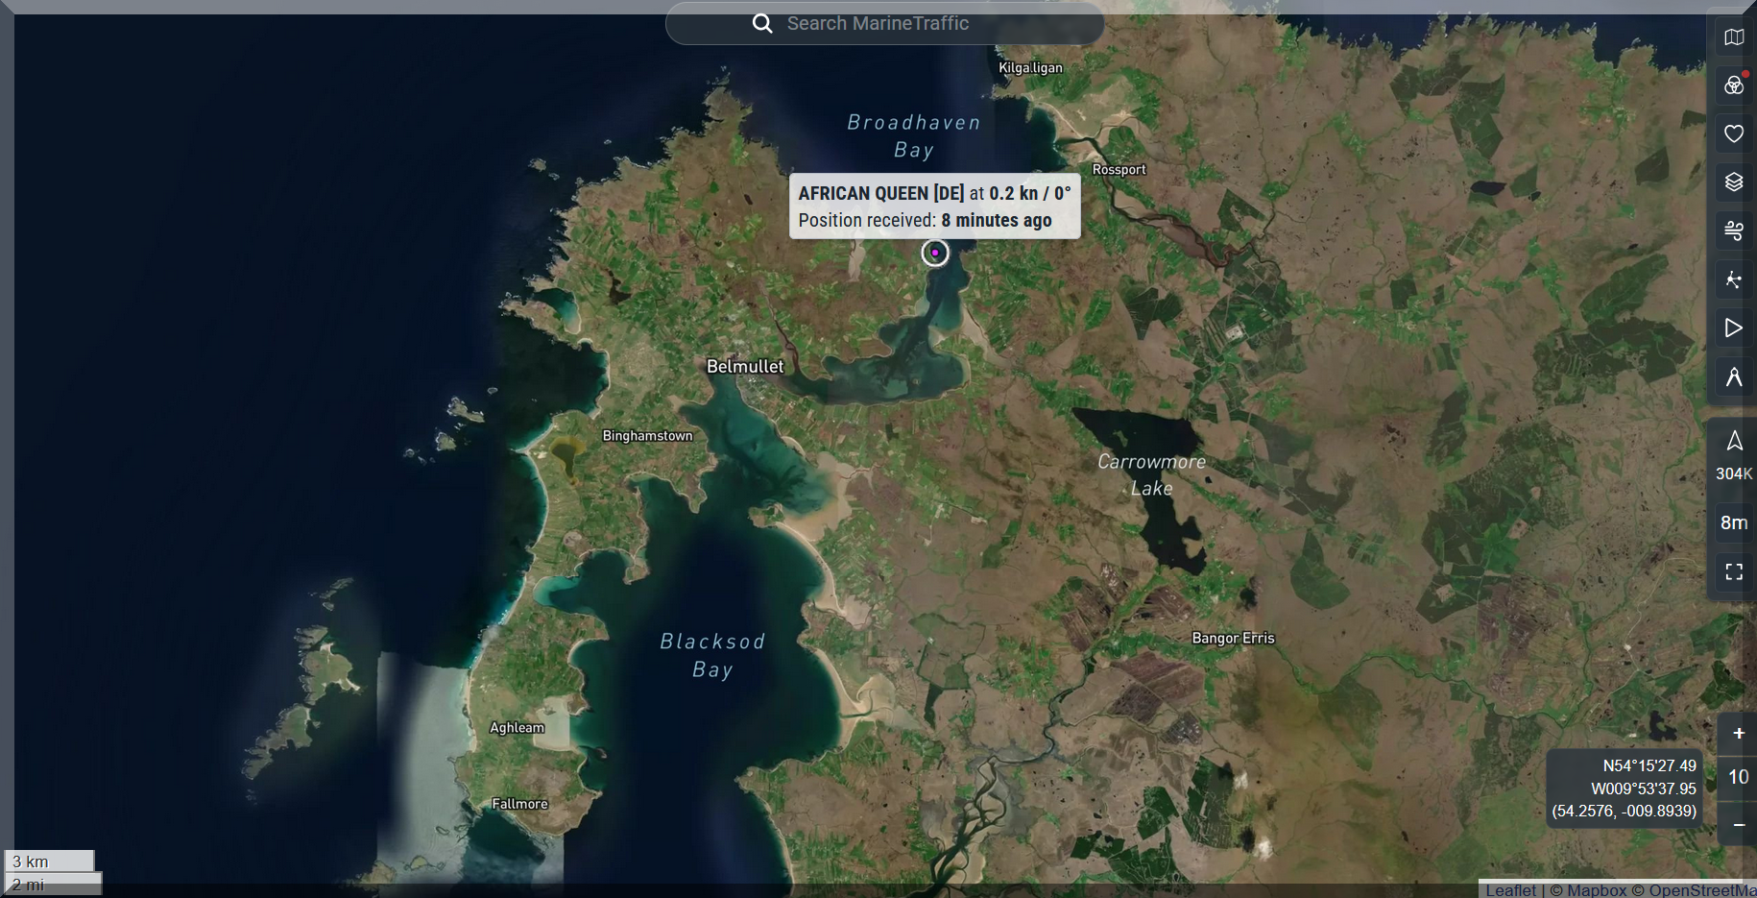Click the zoom level 10 indicator
1757x898 pixels.
(x=1738, y=777)
